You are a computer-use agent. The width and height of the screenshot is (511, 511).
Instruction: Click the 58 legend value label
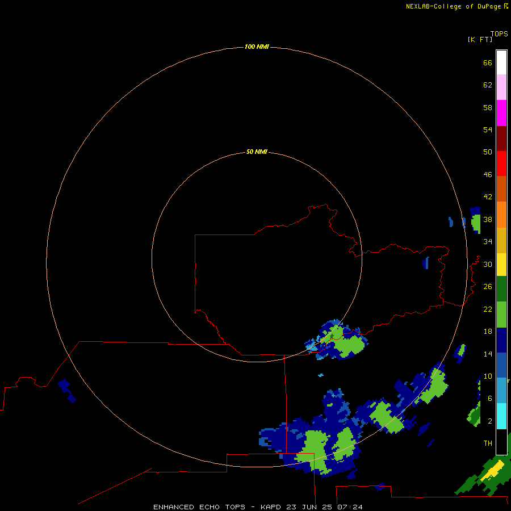tap(488, 107)
